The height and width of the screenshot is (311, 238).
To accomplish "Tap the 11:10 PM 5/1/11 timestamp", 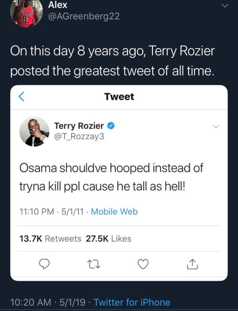I will click(52, 212).
